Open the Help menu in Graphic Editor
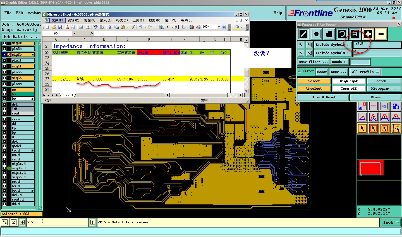Image resolution: width=402 pixels, height=237 pixels. [277, 13]
